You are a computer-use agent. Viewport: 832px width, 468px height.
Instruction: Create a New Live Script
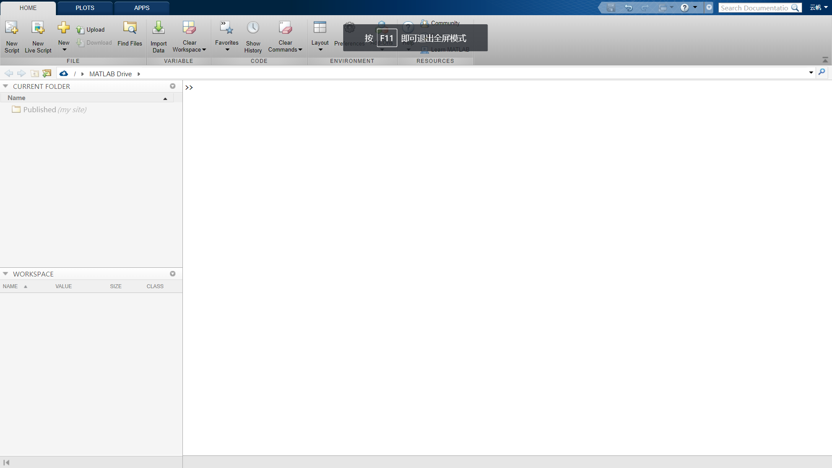[38, 28]
